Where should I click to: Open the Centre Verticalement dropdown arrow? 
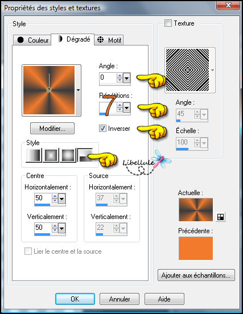pyautogui.click(x=61, y=229)
